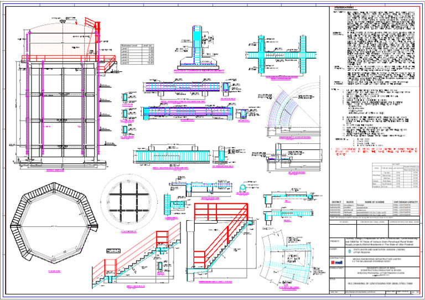425x300 pixels.
Task: Click the PROJECT: label in title block
Action: pyautogui.click(x=335, y=241)
